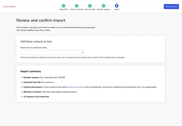
Task: Open the lists dropdown arrow
Action: click(x=82, y=53)
